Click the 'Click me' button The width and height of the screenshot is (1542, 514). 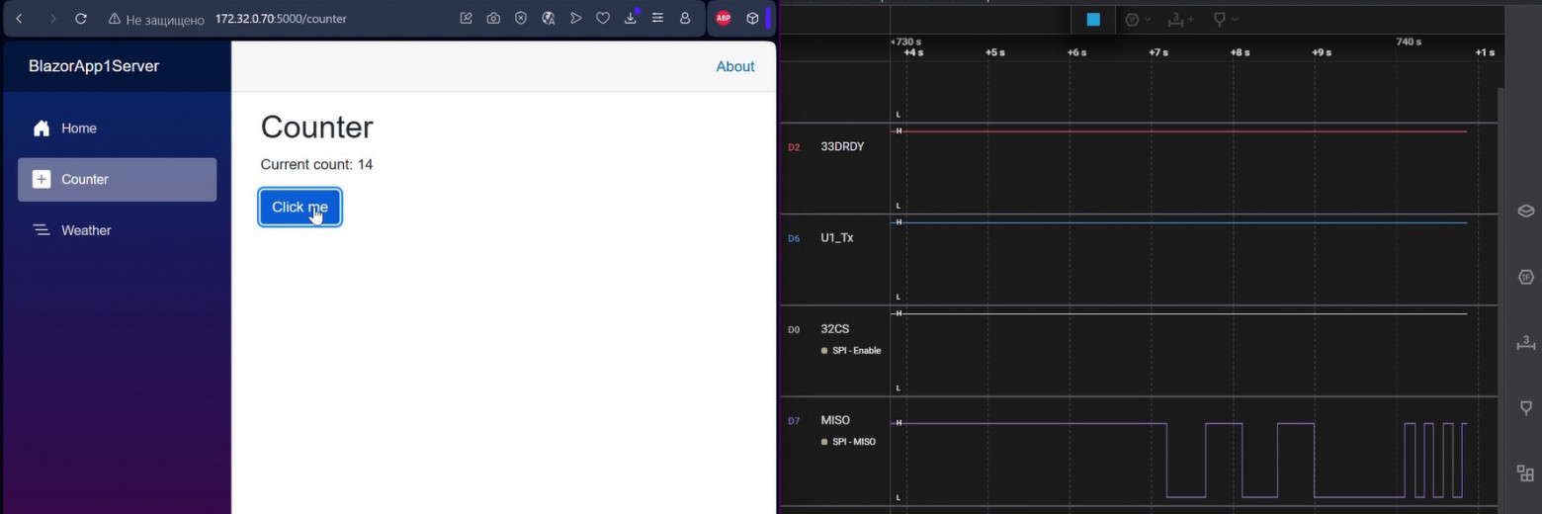point(300,208)
